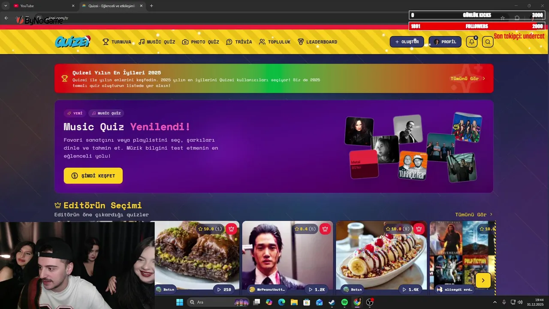Click the trophy icon in the 2025 banner
The image size is (549, 309).
[65, 78]
